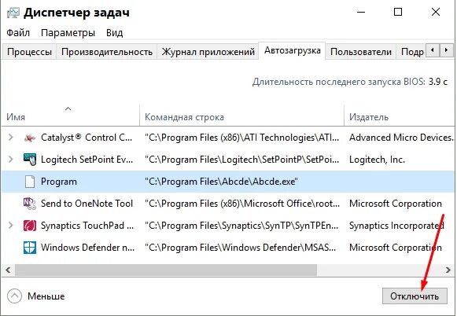
Task: Click the Abcde.exe command line path
Action: (221, 182)
